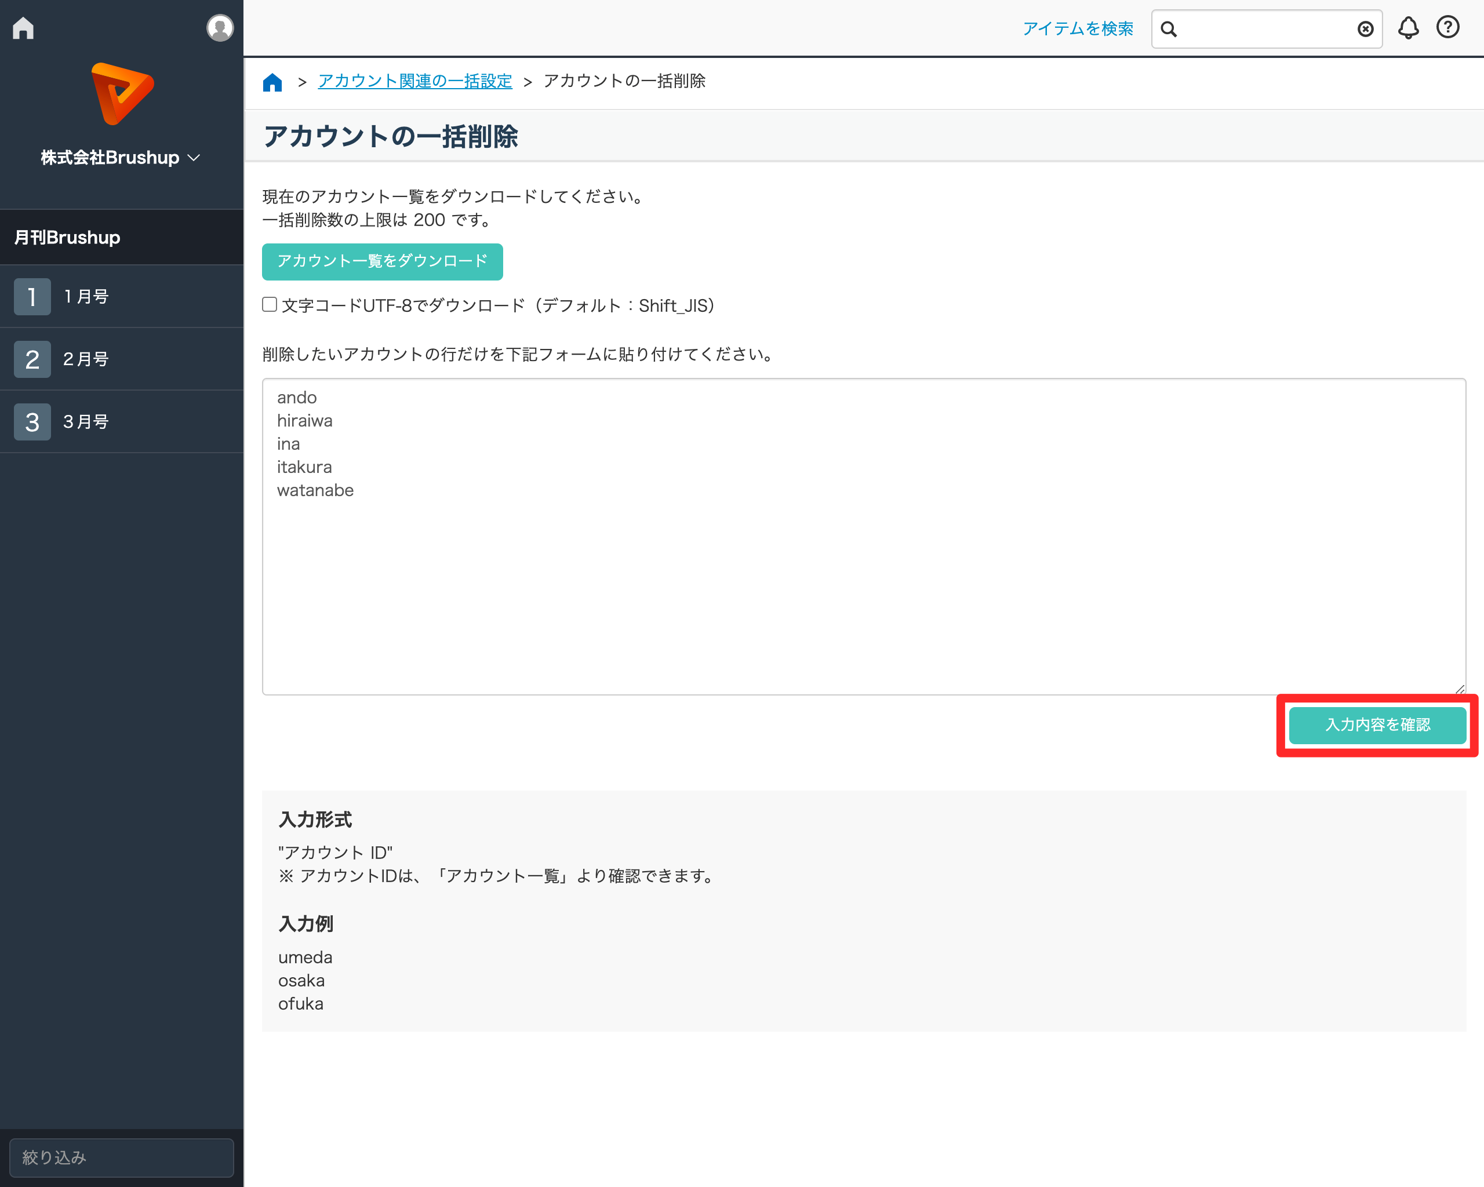Open the 2月号 project
The width and height of the screenshot is (1484, 1187).
tap(122, 359)
